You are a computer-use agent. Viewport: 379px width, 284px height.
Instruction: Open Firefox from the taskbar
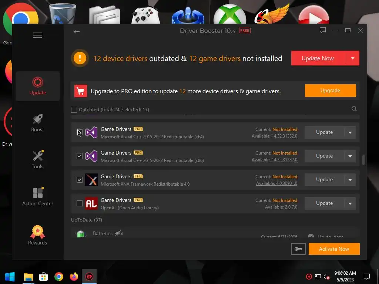74,277
